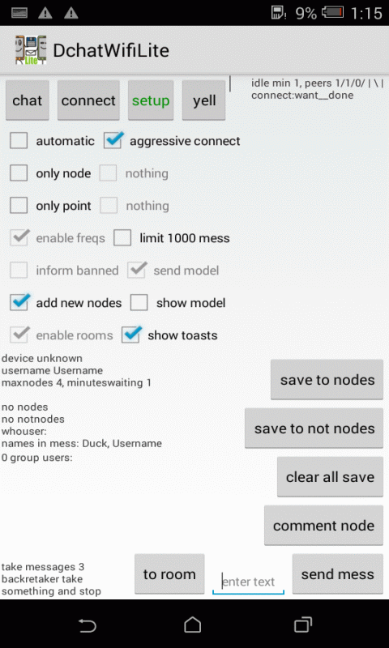The image size is (389, 648).
Task: Uncheck the aggressive connect option
Action: tap(113, 141)
